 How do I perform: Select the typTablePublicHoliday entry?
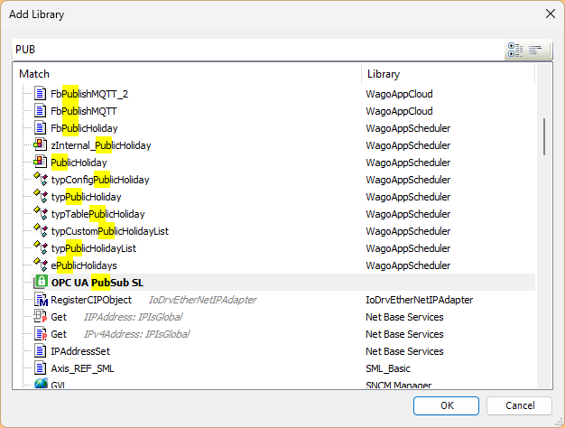tap(97, 214)
